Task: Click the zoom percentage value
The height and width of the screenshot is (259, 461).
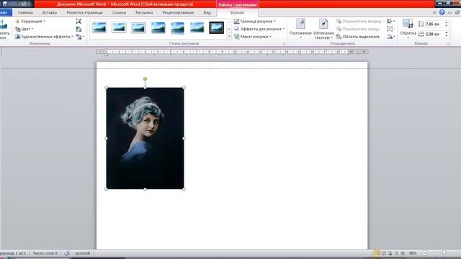Action: click(x=413, y=253)
